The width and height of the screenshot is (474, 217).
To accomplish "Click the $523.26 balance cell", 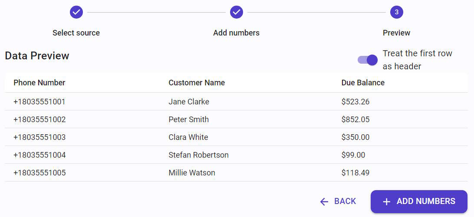I will coord(355,102).
